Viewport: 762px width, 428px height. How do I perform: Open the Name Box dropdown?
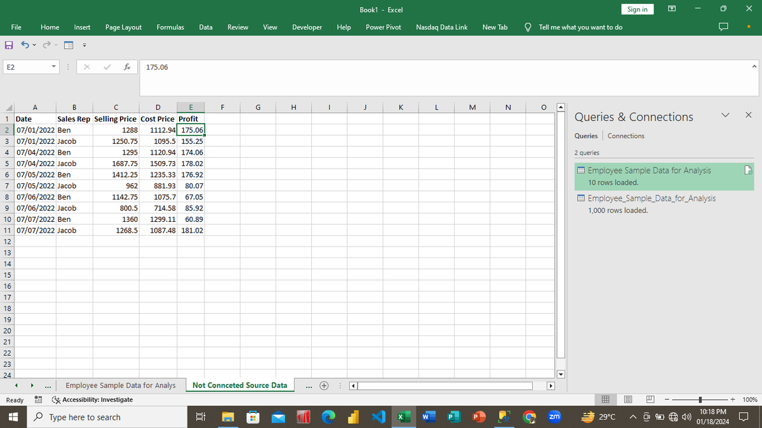point(55,67)
